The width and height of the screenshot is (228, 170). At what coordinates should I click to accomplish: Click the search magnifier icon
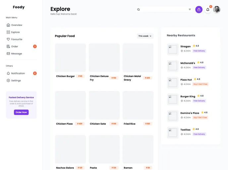coord(139,10)
